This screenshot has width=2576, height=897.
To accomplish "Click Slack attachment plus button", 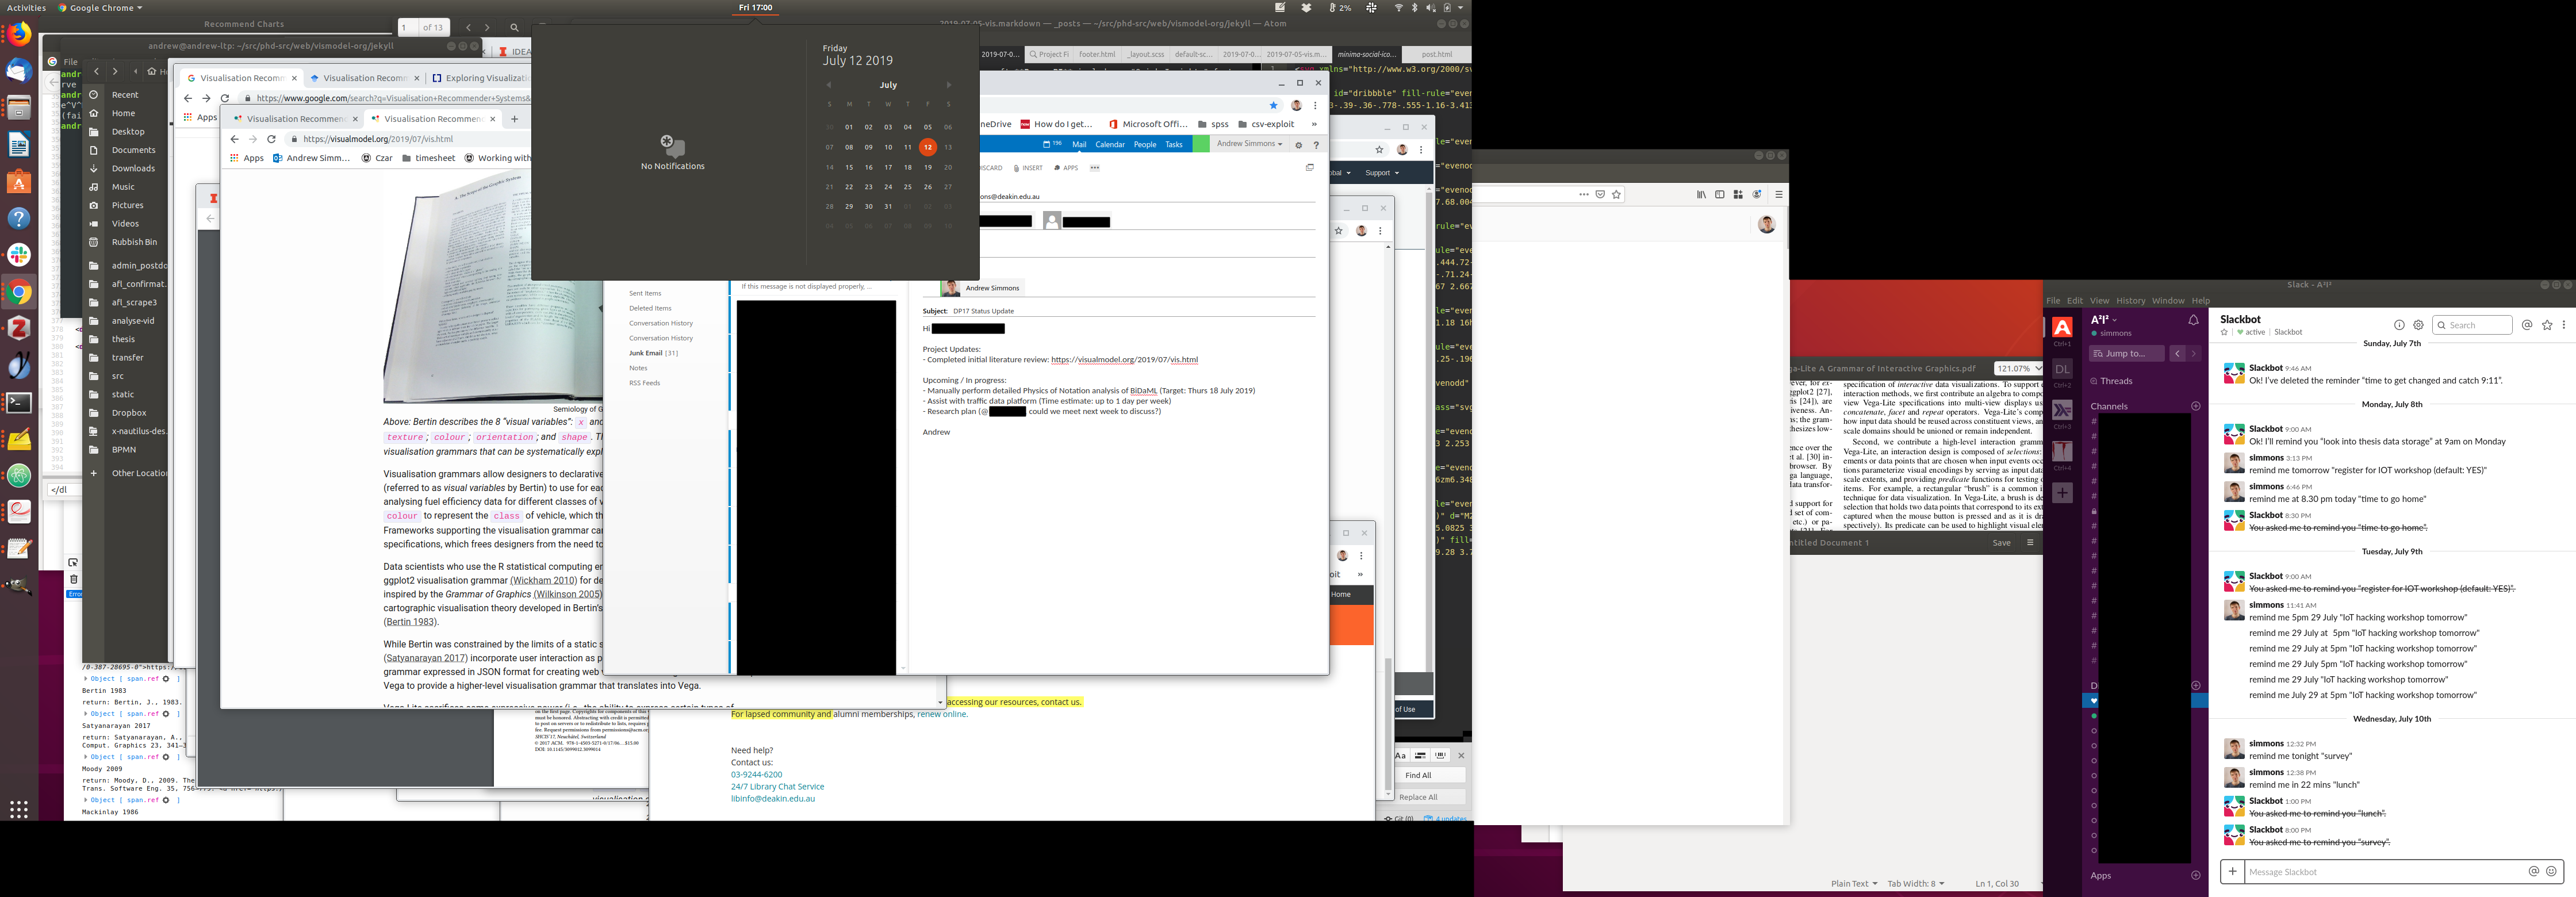I will pos(2232,871).
